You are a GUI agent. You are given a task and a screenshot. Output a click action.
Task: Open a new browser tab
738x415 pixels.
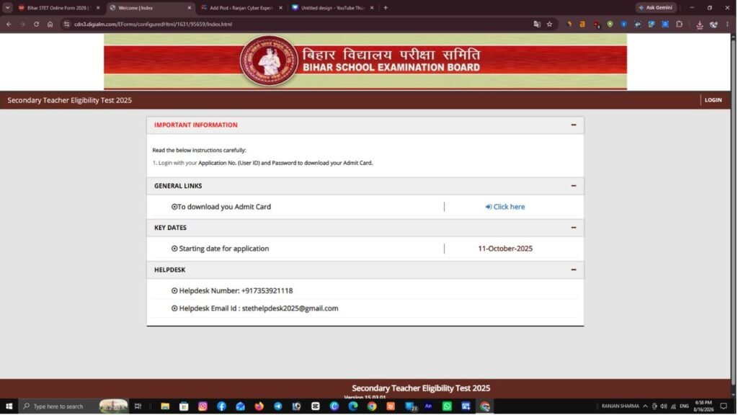coord(386,7)
